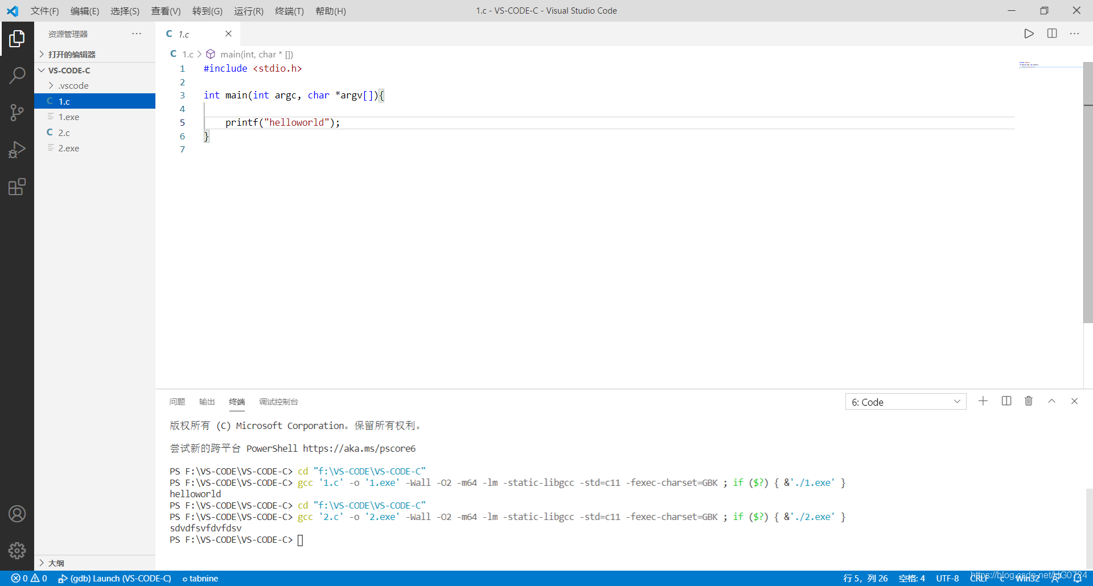
Task: Open the 终端(T) menu
Action: click(x=289, y=11)
